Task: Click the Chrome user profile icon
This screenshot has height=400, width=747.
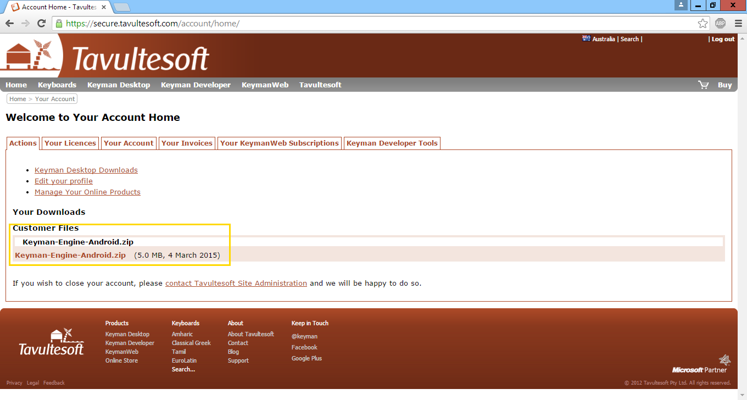Action: 682,5
